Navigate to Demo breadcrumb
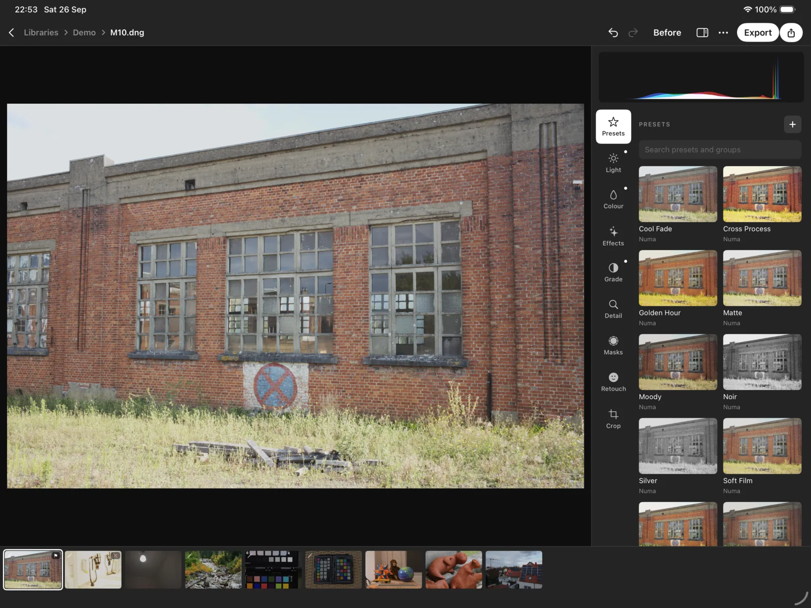Viewport: 811px width, 608px height. (x=84, y=32)
